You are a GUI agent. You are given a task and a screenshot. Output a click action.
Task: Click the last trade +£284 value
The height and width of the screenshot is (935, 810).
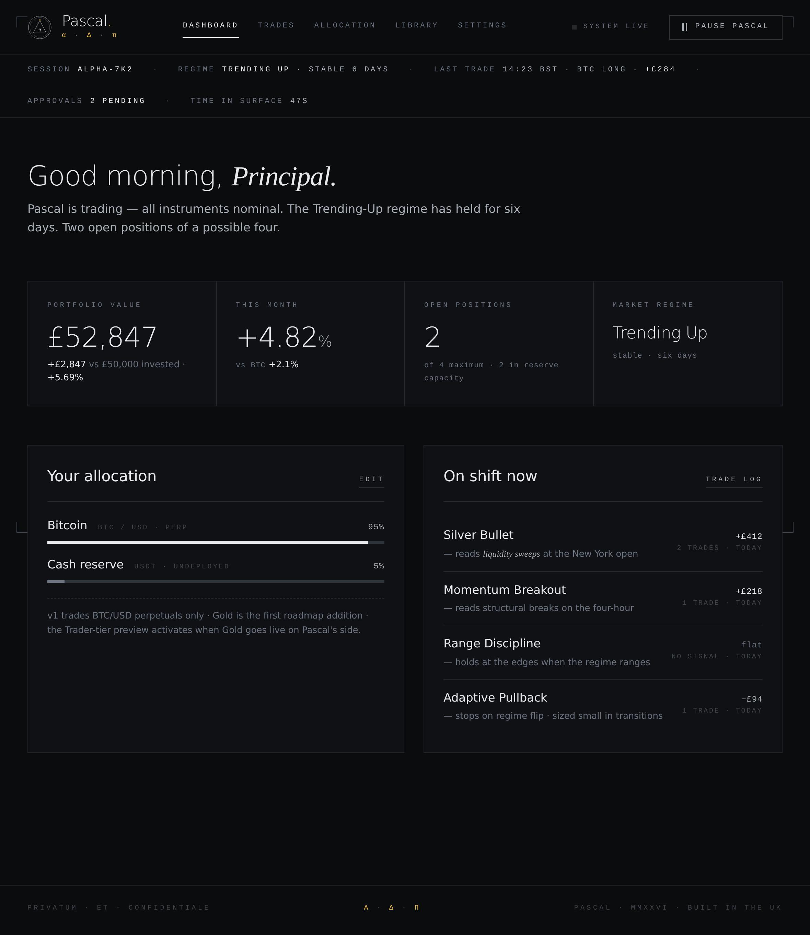(x=660, y=69)
